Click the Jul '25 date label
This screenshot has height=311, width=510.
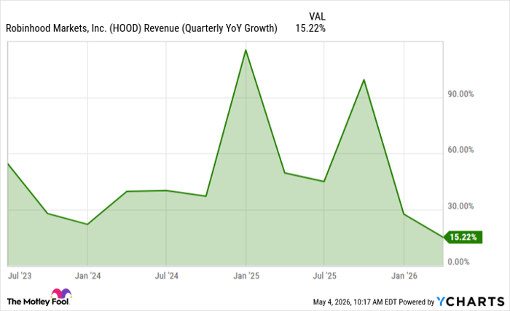[325, 276]
